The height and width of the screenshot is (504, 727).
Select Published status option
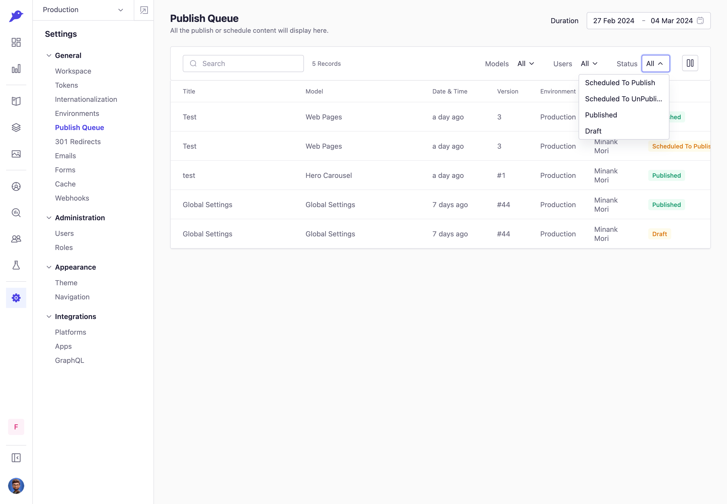624,115
